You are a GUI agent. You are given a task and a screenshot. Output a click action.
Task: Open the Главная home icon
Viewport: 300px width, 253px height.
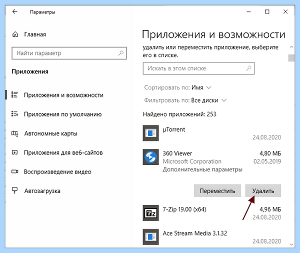tap(15, 34)
